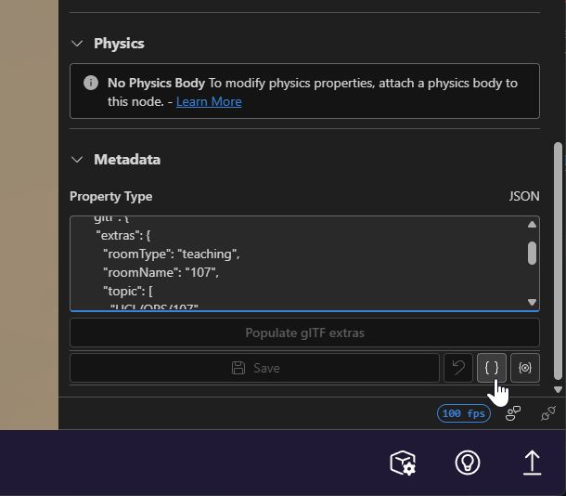Click the Metadata section heading
The image size is (566, 496).
pyautogui.click(x=127, y=160)
